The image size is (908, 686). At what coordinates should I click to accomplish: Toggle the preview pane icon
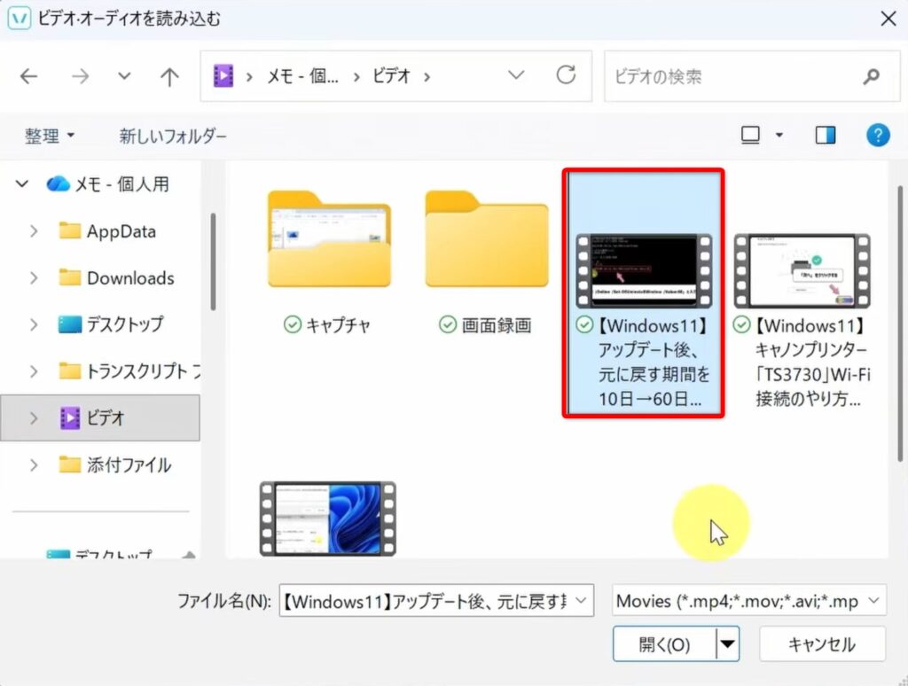point(826,136)
